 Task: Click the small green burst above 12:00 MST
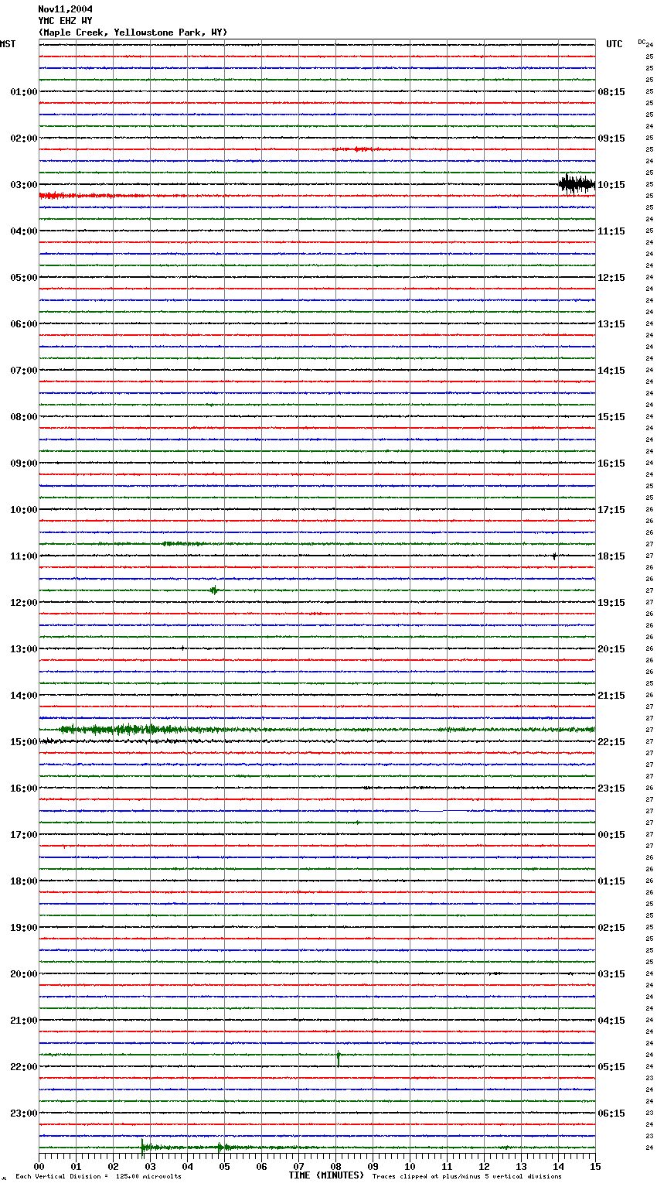pyautogui.click(x=214, y=590)
